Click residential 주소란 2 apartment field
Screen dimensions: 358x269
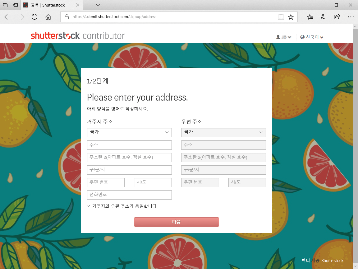(x=129, y=157)
